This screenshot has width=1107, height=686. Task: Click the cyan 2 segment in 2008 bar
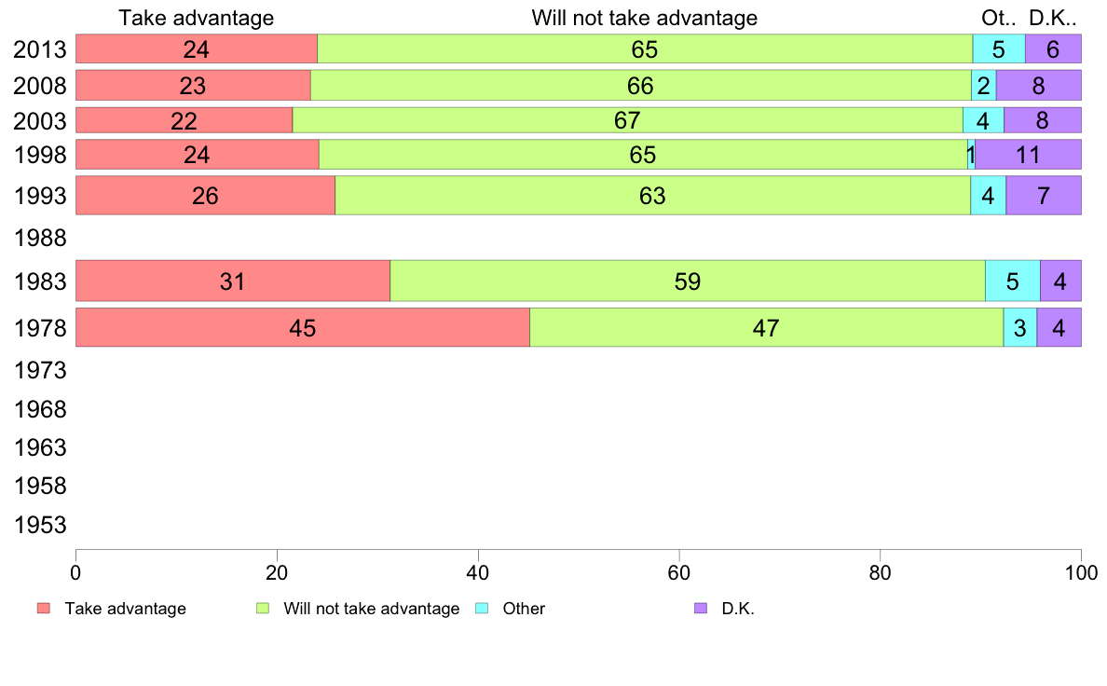point(984,86)
